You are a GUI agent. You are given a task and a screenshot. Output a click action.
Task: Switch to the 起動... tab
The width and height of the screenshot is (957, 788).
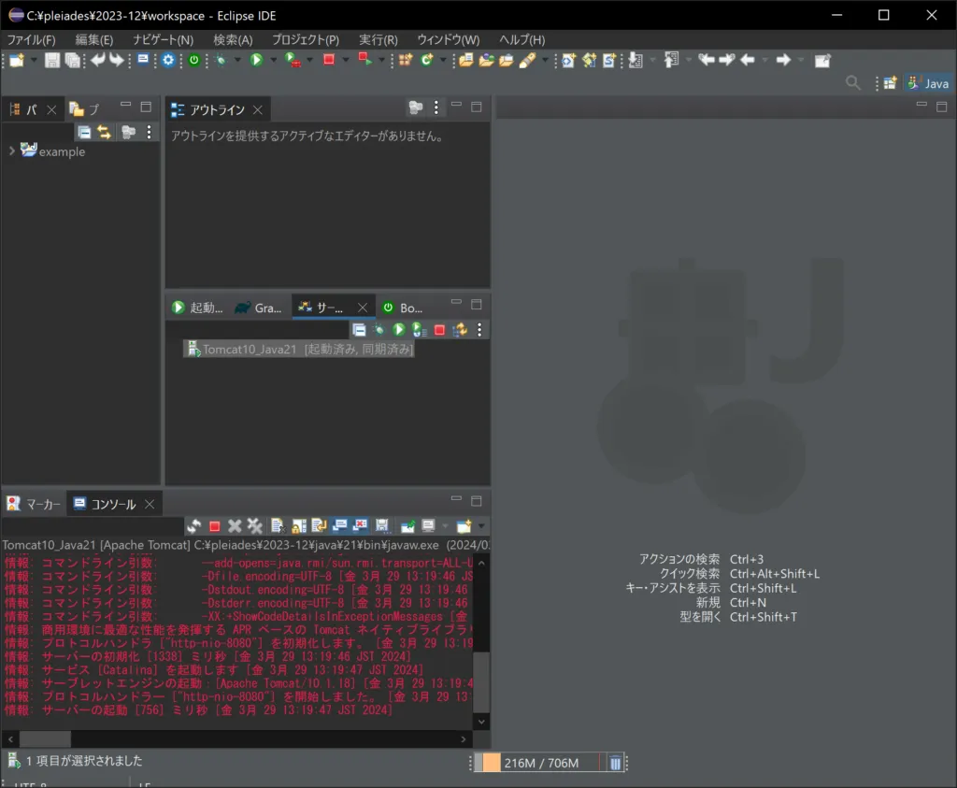point(198,308)
